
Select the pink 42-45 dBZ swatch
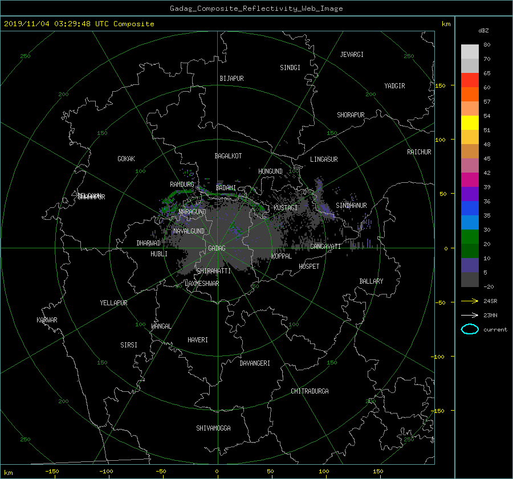470,166
